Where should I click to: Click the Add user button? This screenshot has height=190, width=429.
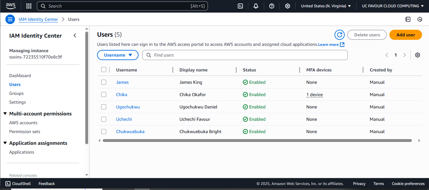(406, 35)
